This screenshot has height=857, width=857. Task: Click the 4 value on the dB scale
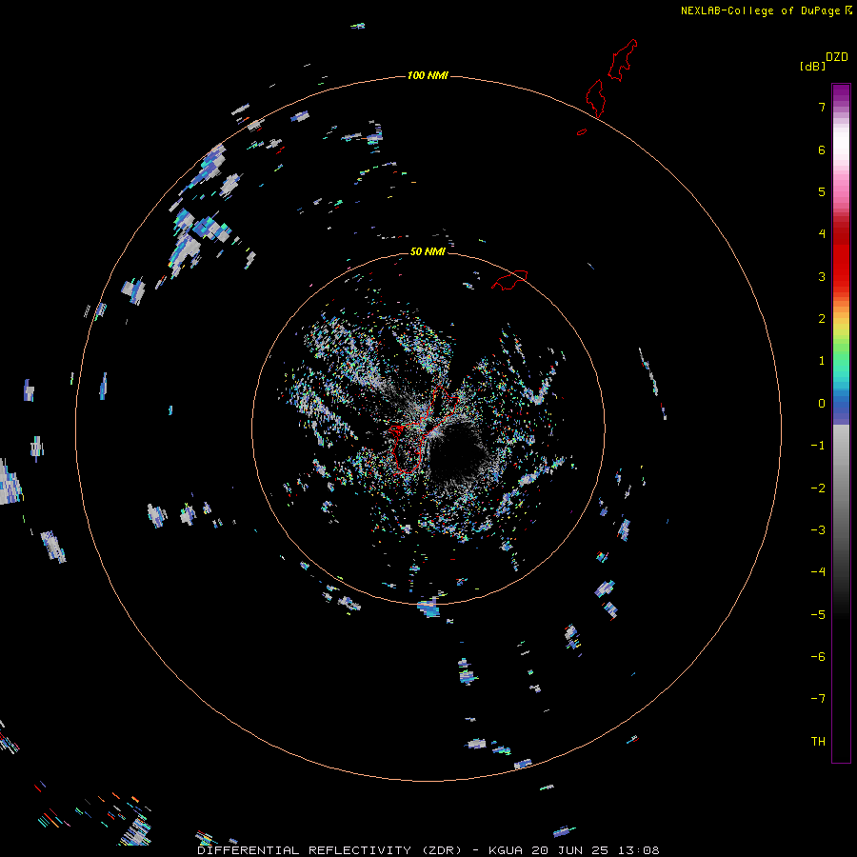821,234
